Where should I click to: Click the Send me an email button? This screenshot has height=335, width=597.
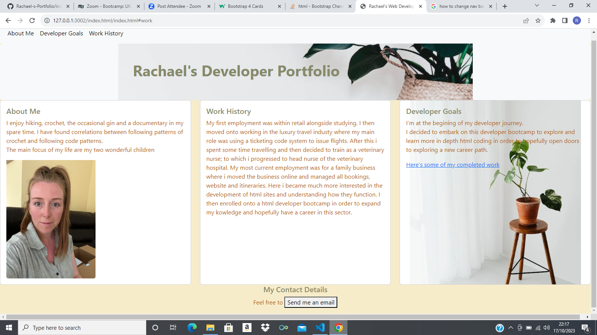[x=310, y=302]
